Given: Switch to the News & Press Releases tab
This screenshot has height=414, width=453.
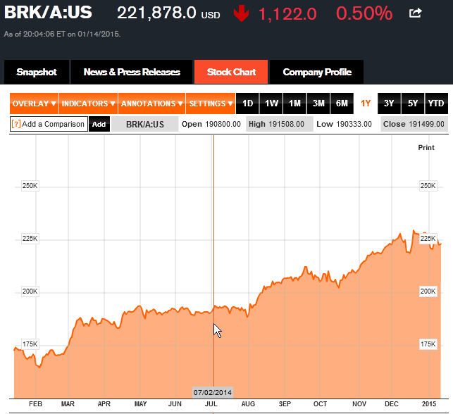Looking at the screenshot, I should [132, 72].
